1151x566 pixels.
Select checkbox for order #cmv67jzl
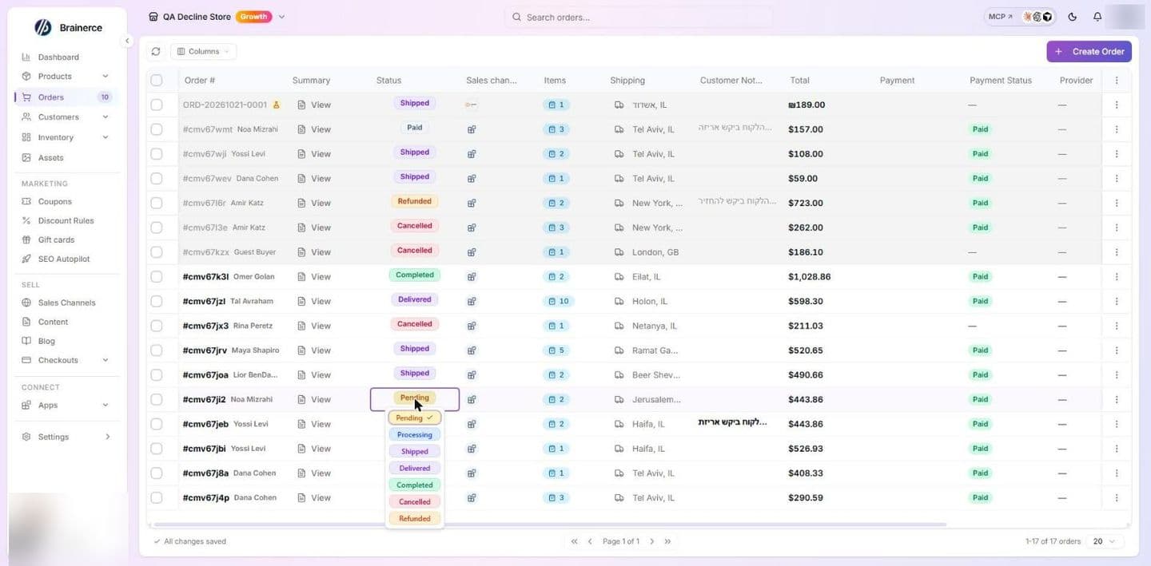point(157,302)
